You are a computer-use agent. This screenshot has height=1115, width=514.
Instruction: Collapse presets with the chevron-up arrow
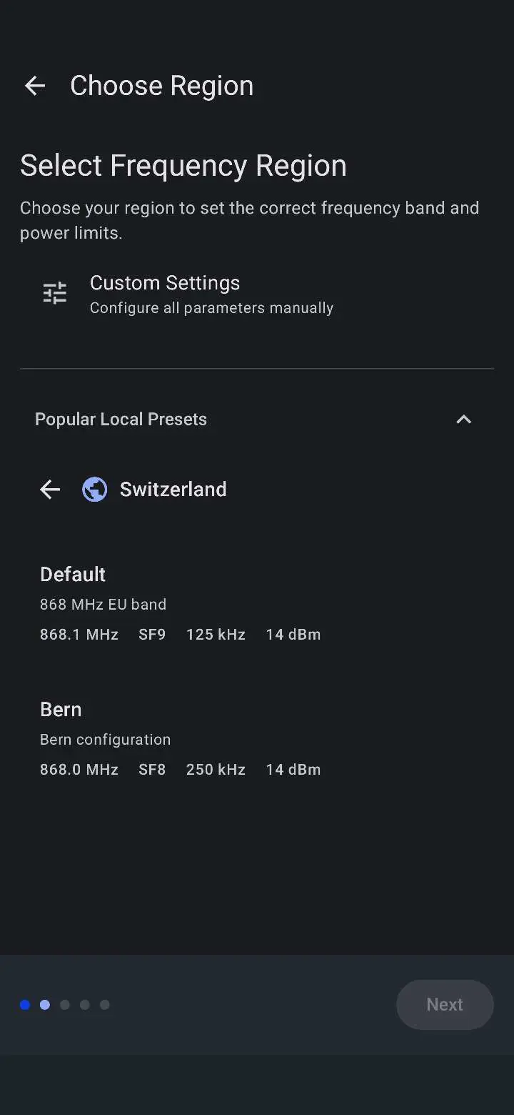464,420
